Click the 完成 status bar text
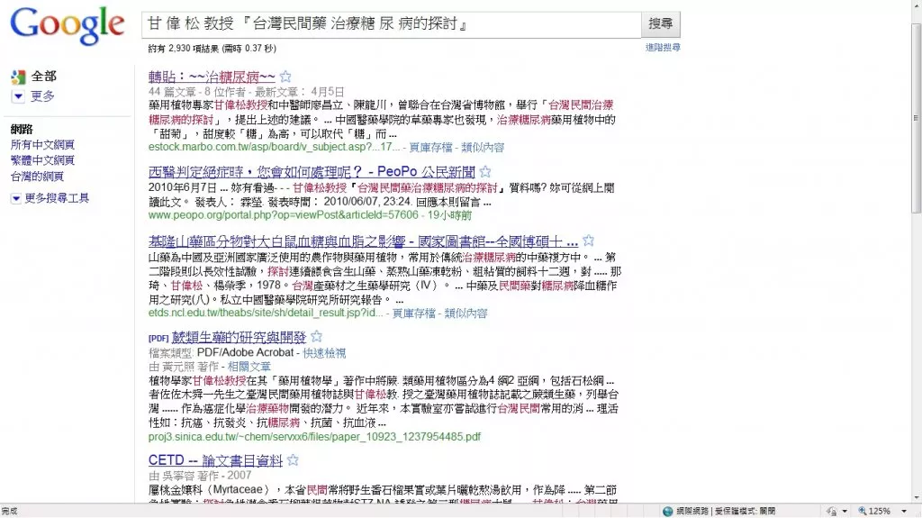 click(9, 511)
